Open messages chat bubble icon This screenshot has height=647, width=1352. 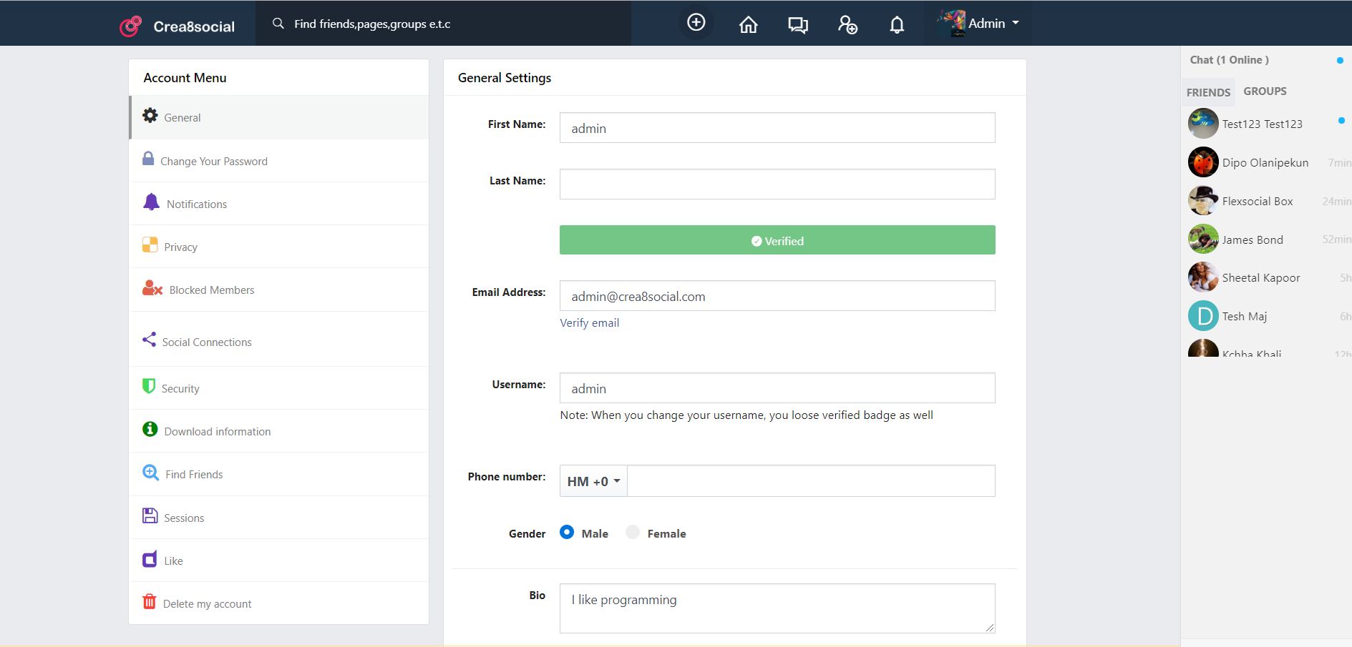(797, 25)
